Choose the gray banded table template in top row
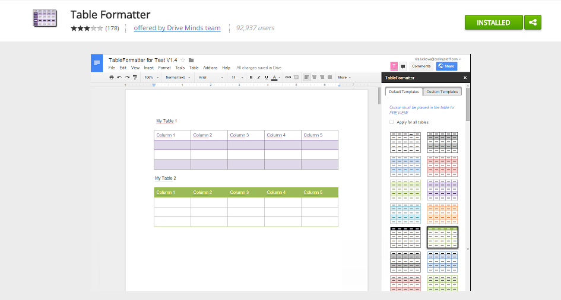Viewport: 561px width, 300px height. point(443,142)
